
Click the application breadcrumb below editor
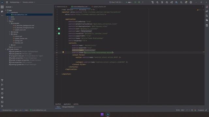click(67, 104)
